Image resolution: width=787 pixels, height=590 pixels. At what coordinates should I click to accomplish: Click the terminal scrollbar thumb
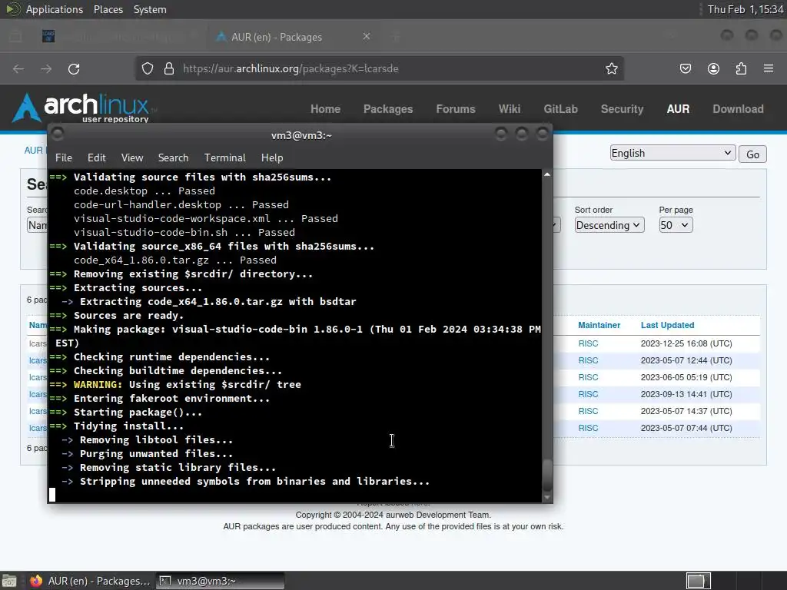coord(547,475)
